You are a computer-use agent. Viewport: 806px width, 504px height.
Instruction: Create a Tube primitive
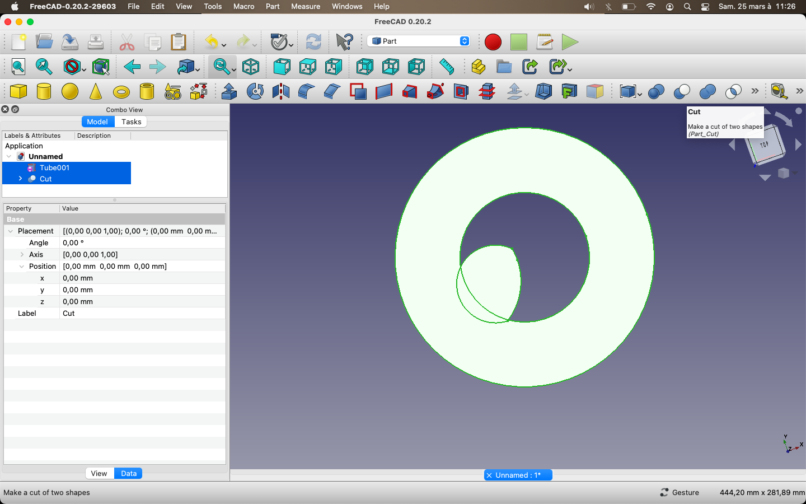coord(147,91)
